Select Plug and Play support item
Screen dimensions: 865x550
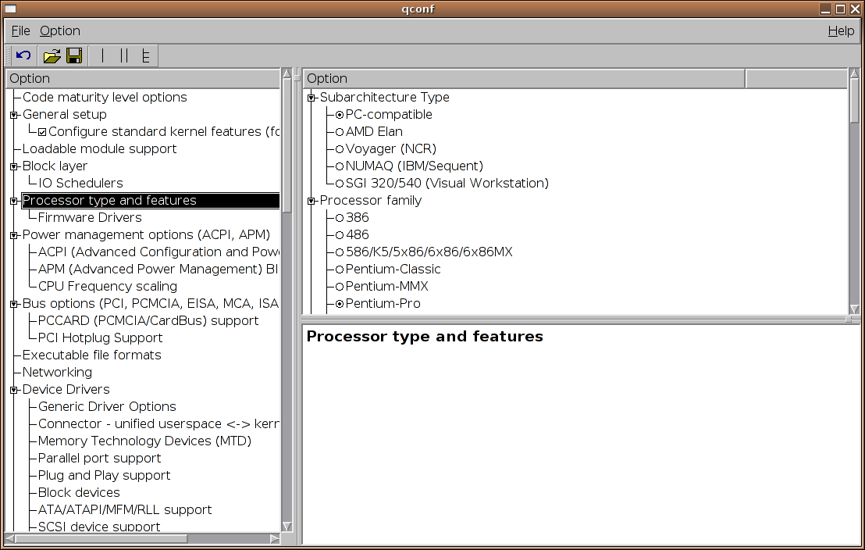pyautogui.click(x=105, y=475)
